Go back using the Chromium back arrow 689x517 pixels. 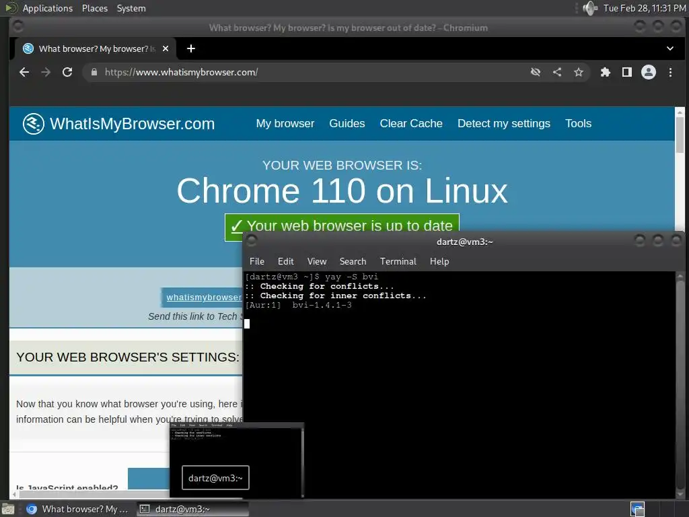coord(24,72)
